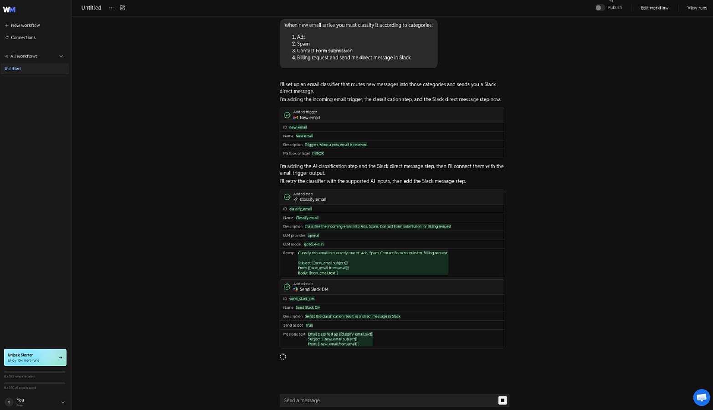Click the plus icon beside New workflow
This screenshot has width=713, height=410.
click(7, 26)
